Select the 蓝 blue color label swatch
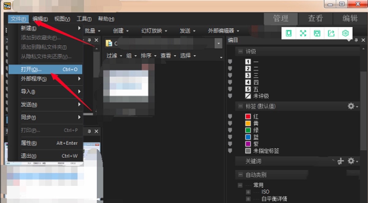Screen dimensions: 368x203 click(248, 137)
